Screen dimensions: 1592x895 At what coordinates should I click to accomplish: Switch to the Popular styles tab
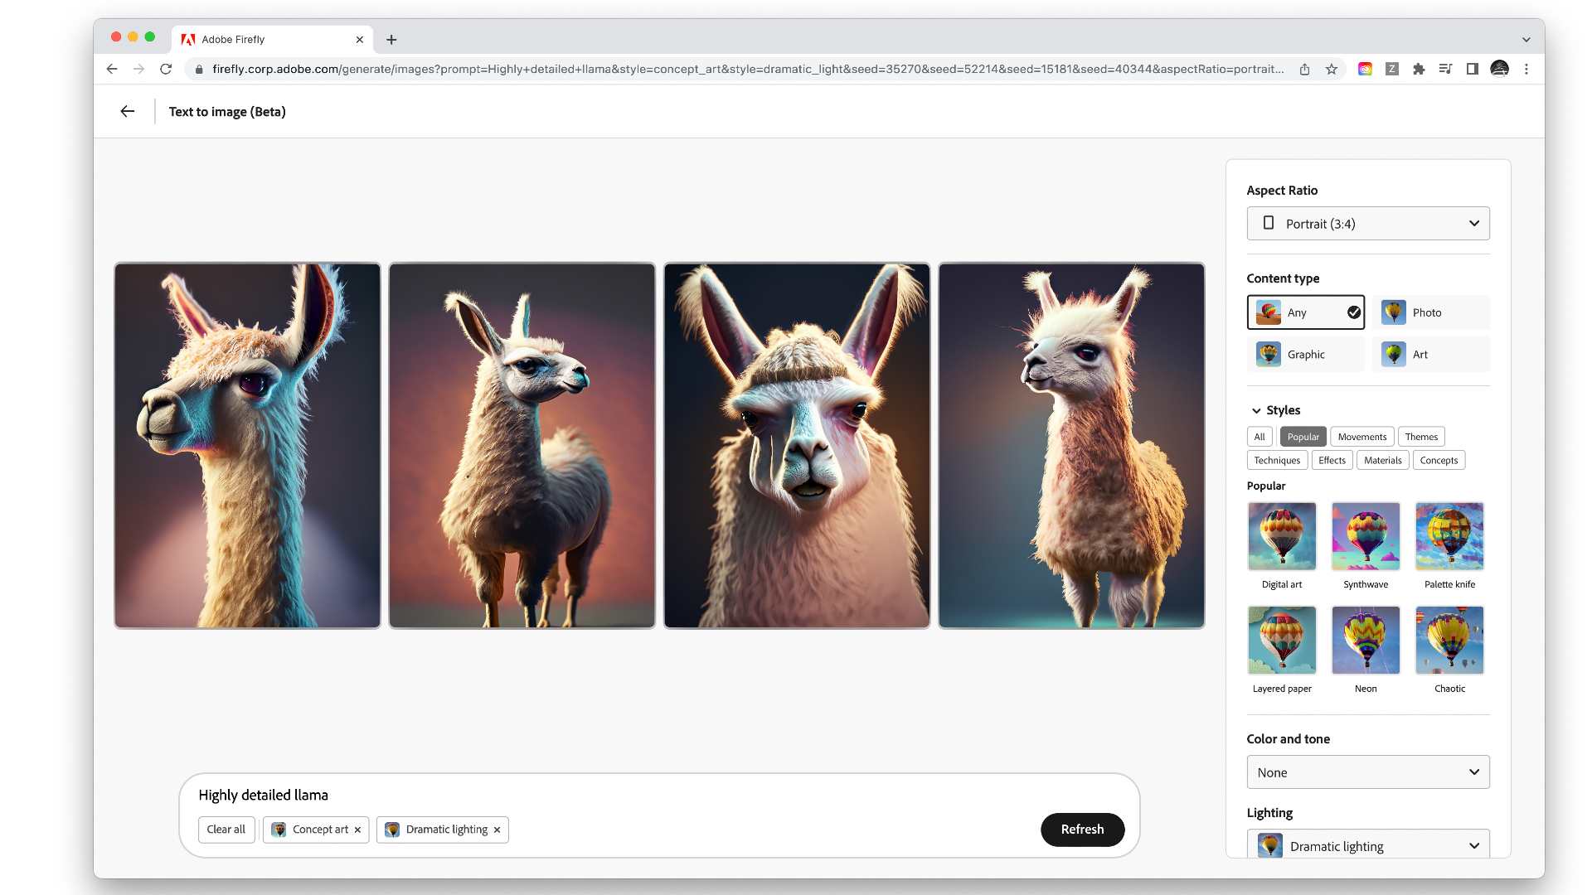[x=1303, y=437]
